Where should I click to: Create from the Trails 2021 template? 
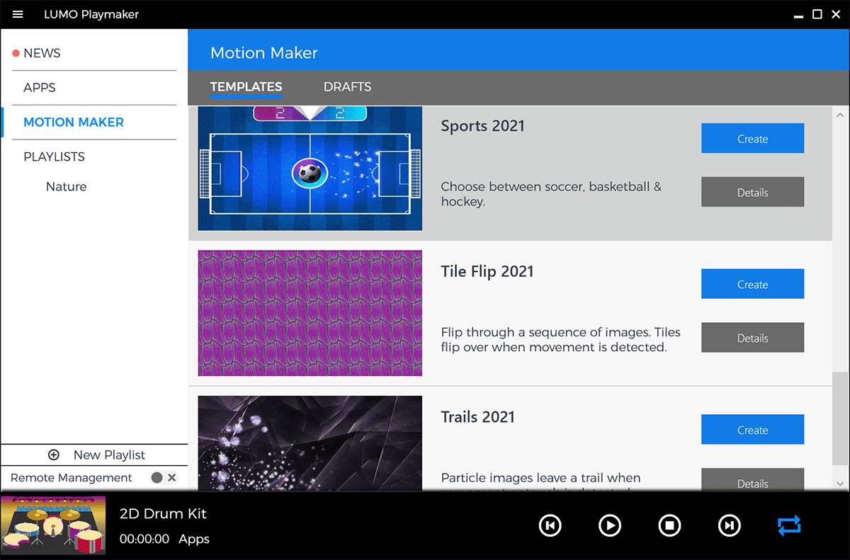click(752, 430)
